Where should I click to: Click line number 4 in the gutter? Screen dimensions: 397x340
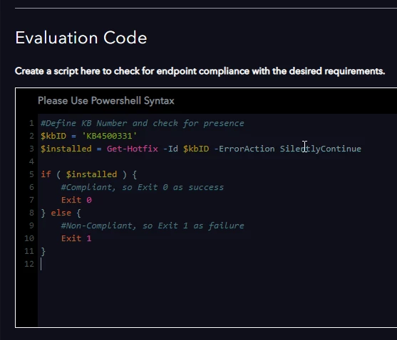point(31,161)
